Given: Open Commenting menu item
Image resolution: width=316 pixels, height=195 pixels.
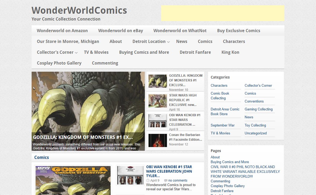Looking at the screenshot, I should point(105,63).
